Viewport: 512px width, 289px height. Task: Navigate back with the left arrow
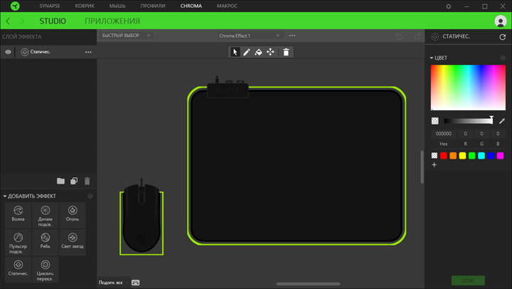8,21
